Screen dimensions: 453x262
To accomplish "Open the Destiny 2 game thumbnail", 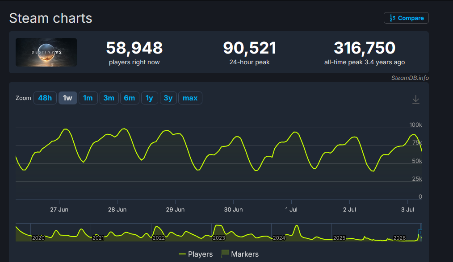I will click(46, 52).
